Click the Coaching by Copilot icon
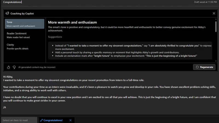219x123 pixels. pyautogui.click(x=7, y=13)
